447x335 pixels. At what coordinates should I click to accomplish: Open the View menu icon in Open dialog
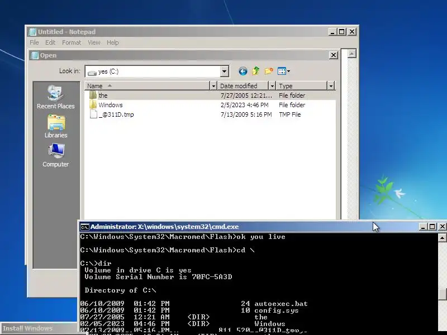tap(284, 71)
